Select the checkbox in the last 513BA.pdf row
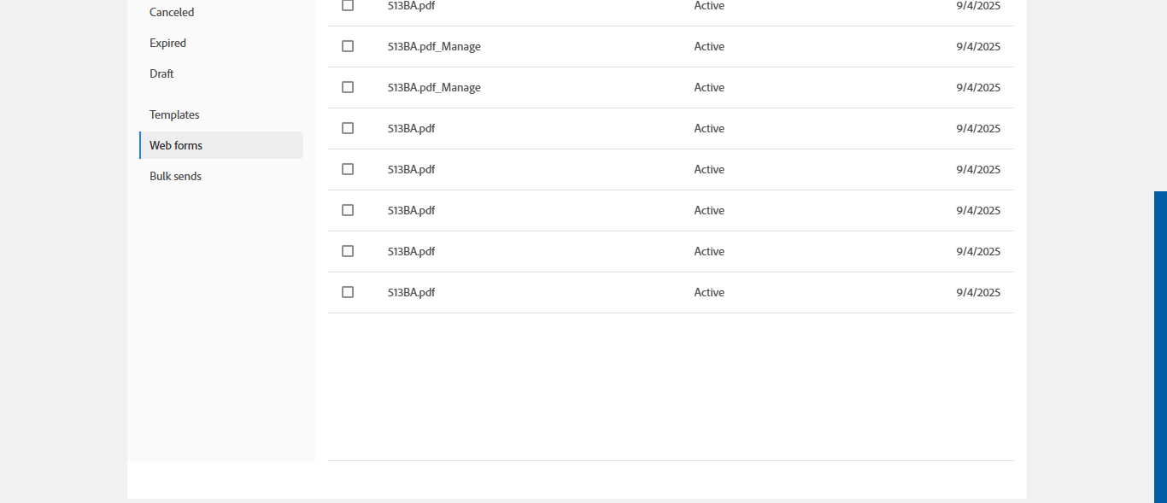Viewport: 1167px width, 503px height. (x=348, y=292)
